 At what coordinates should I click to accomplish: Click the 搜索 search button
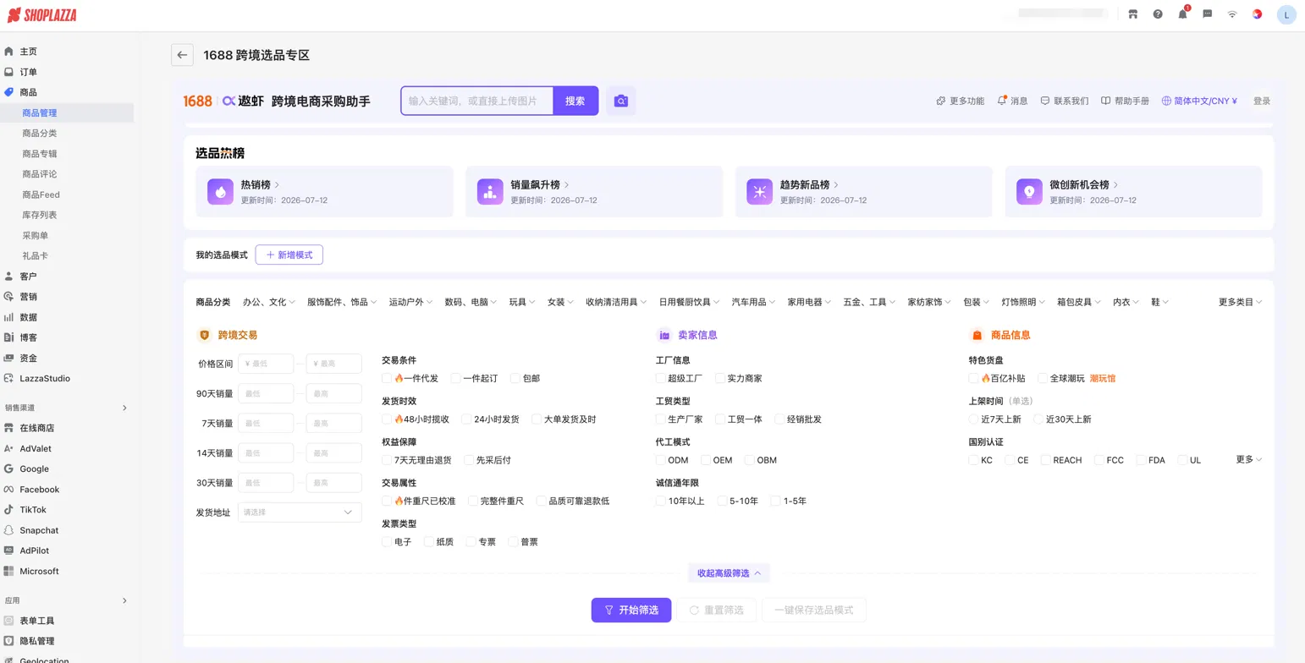click(575, 101)
